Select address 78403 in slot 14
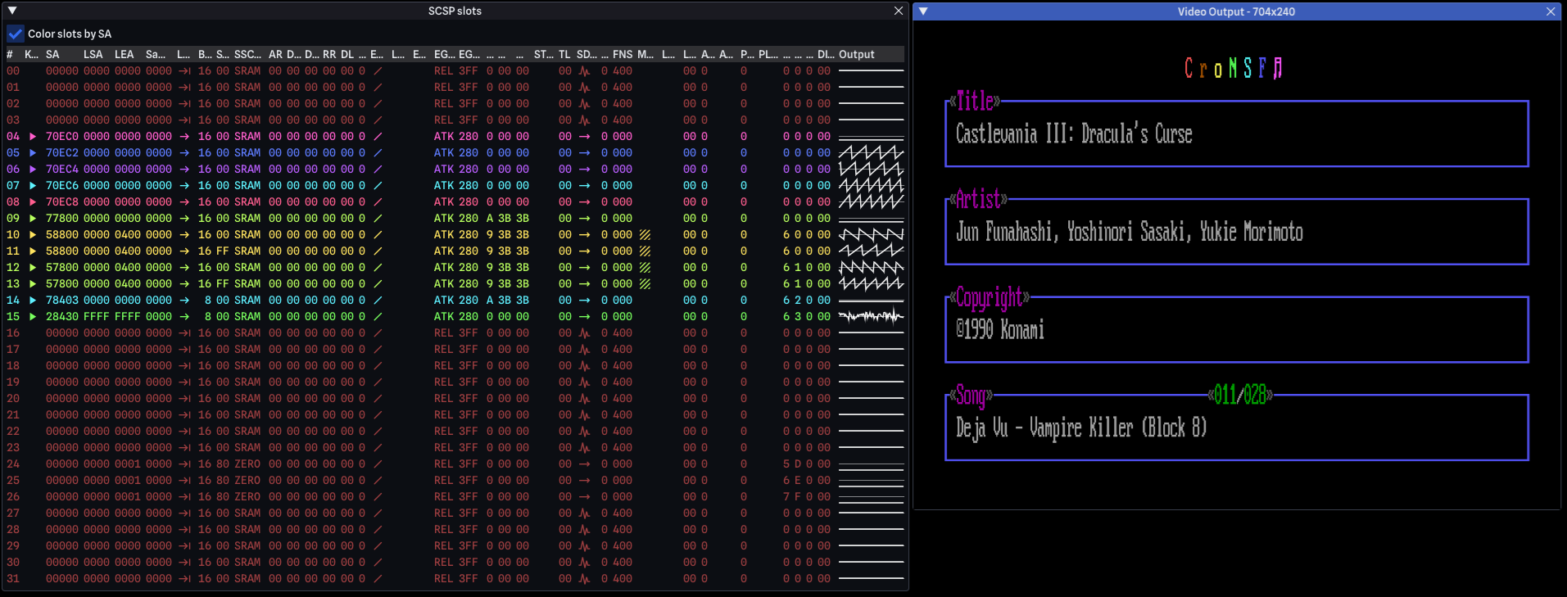Screen dimensions: 1567x597 (62, 301)
